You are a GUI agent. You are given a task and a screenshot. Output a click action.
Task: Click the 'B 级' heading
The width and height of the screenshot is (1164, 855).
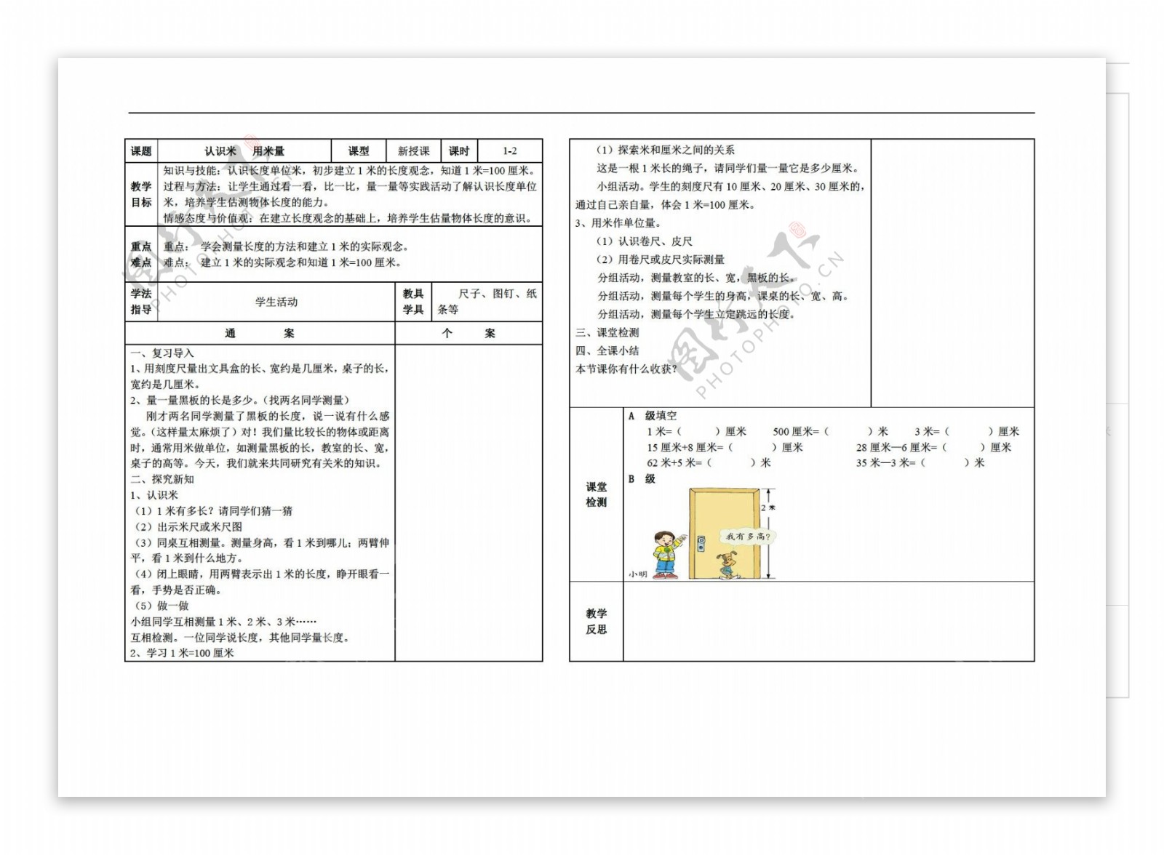642,479
